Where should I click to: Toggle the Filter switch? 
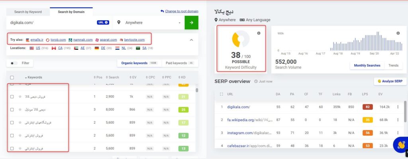coord(15,63)
